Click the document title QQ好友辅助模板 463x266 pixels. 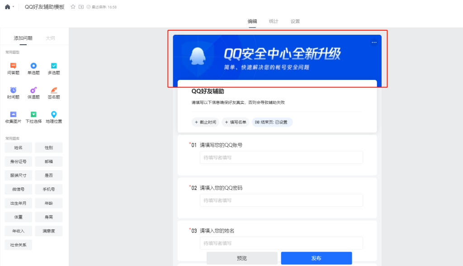(45, 7)
